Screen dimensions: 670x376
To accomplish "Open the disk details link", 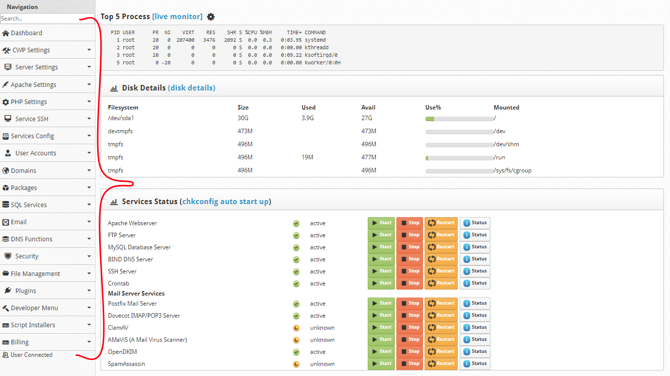I will pyautogui.click(x=192, y=88).
